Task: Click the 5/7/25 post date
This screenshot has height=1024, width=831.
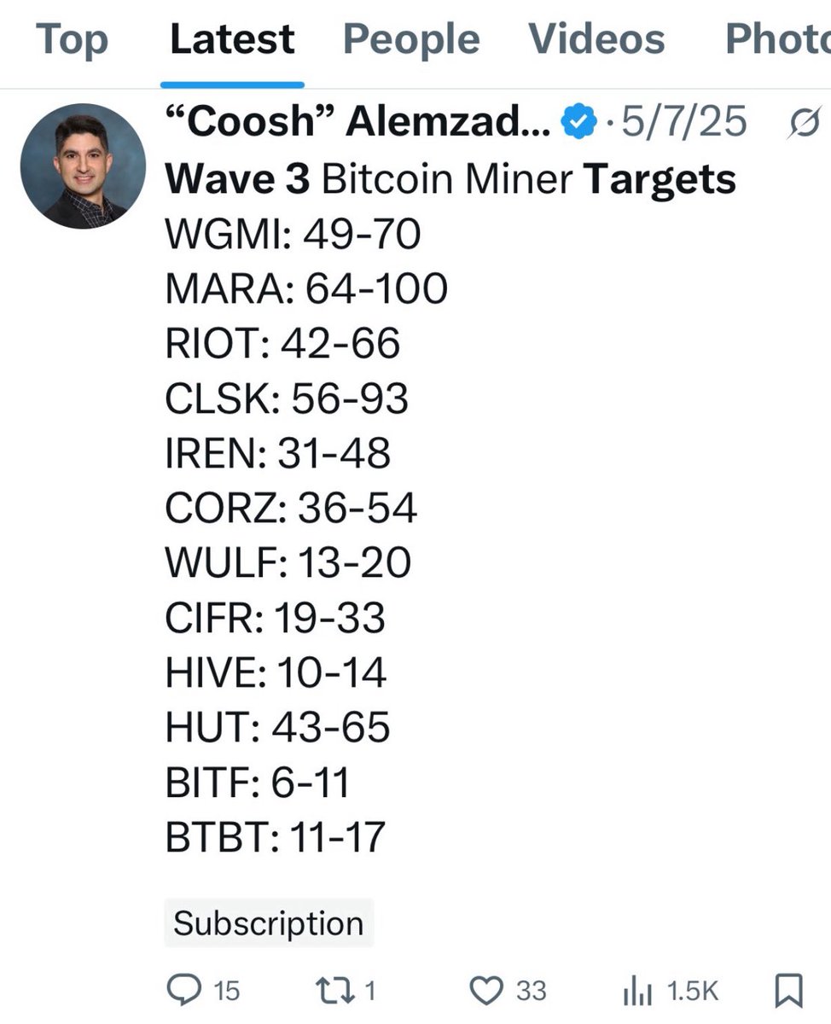Action: 683,124
